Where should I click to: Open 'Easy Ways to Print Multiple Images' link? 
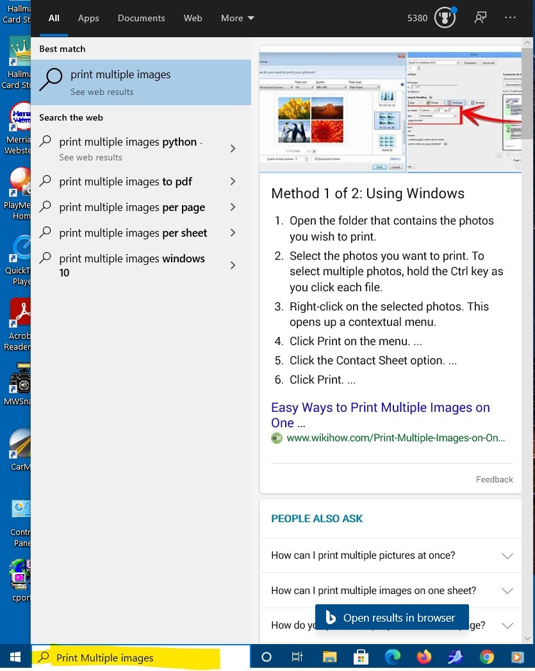point(381,414)
